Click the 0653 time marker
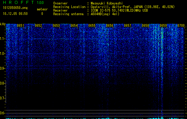 [56, 26]
